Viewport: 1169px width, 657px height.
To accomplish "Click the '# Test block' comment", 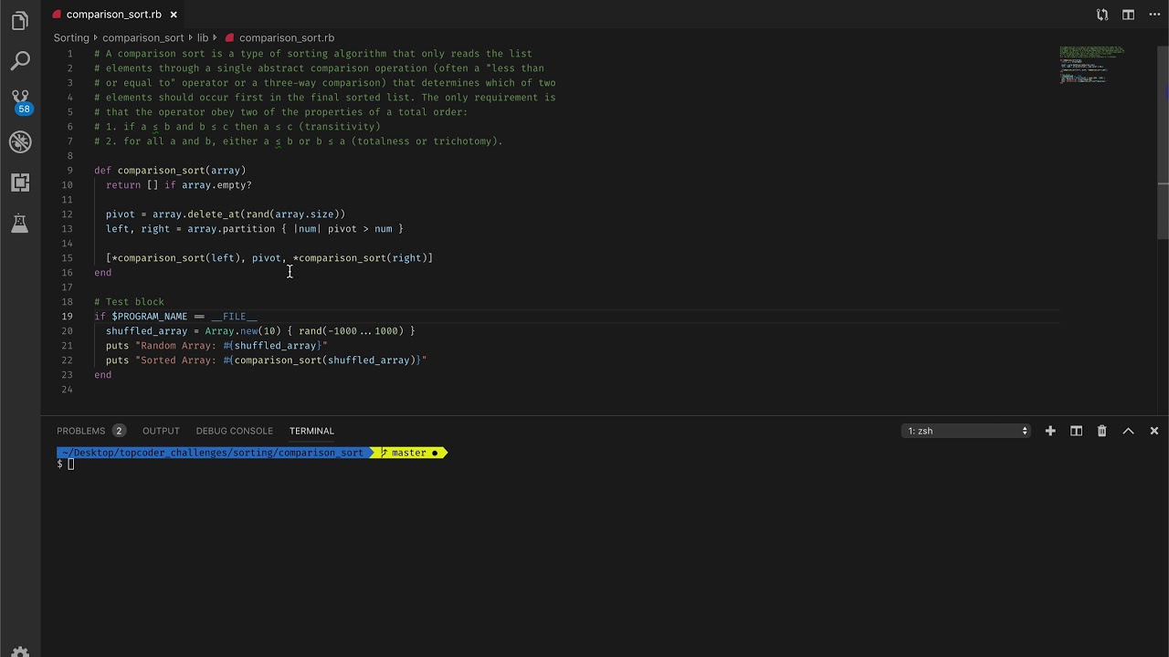I will click(x=129, y=302).
